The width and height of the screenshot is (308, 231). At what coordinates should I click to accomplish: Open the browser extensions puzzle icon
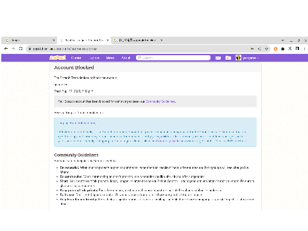point(283,49)
